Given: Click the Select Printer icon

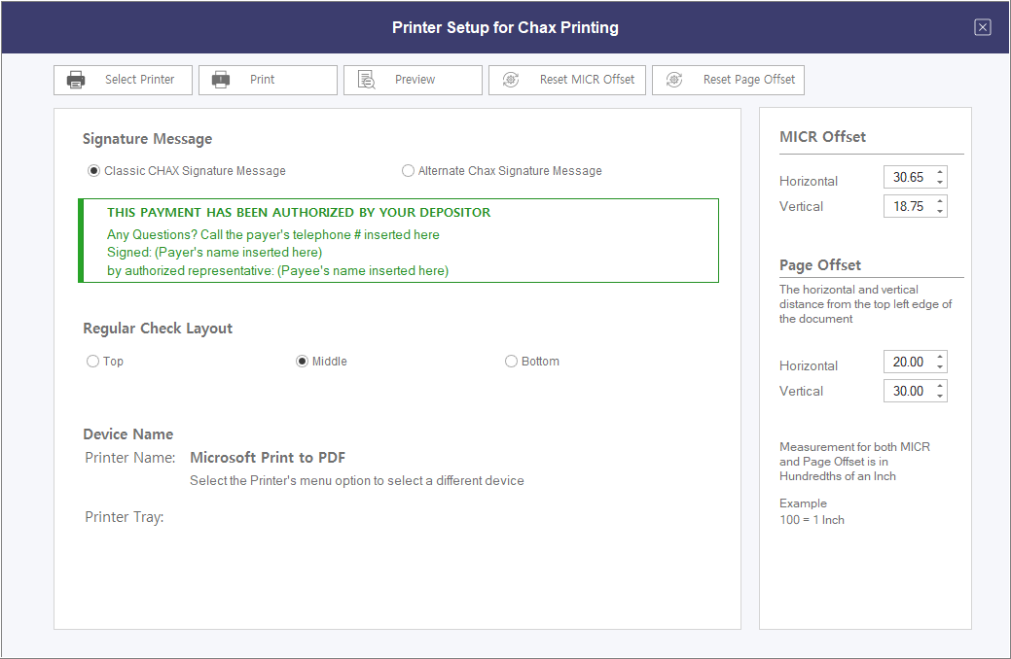Looking at the screenshot, I should 76,80.
